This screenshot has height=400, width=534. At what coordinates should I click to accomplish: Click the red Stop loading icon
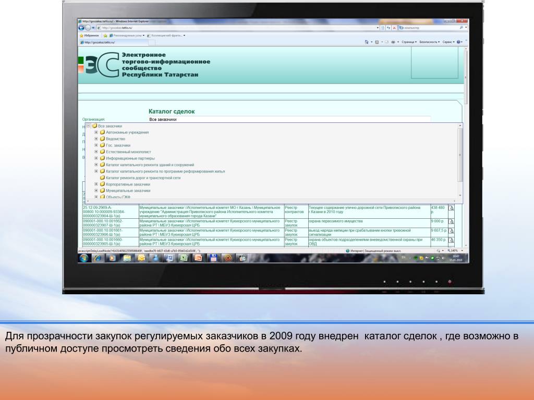coord(394,28)
